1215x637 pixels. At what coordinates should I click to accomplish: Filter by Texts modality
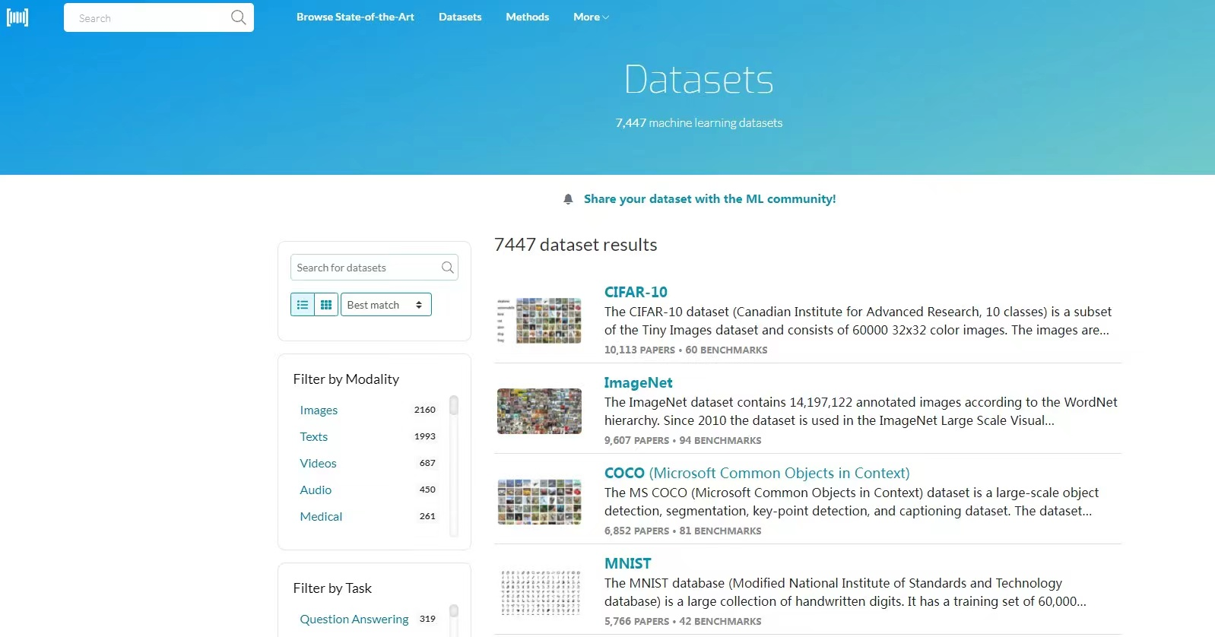[x=314, y=437]
